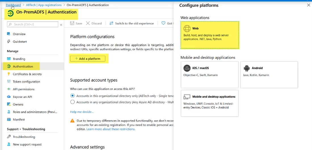Click the Web globe icon
Image resolution: width=312 pixels, height=150 pixels.
coord(187,28)
